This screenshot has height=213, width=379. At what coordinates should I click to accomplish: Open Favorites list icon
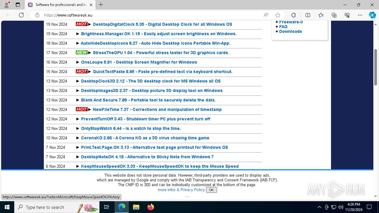[x=321, y=15]
